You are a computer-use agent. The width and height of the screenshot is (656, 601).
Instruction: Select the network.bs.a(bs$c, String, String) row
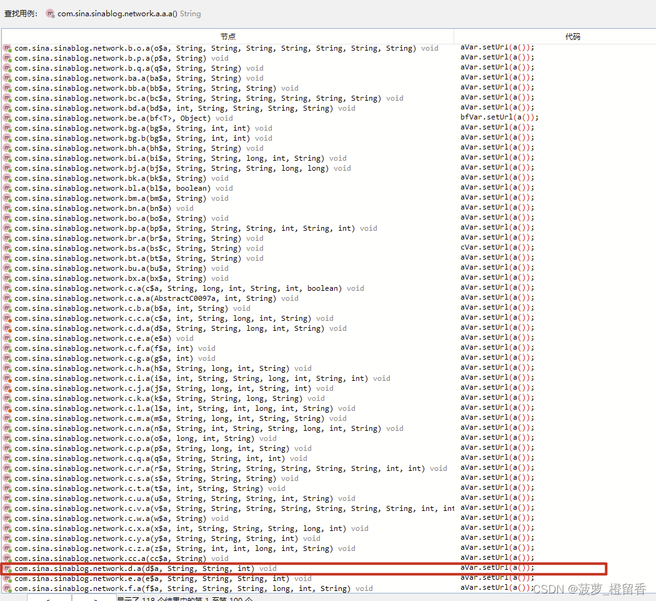coord(329,249)
